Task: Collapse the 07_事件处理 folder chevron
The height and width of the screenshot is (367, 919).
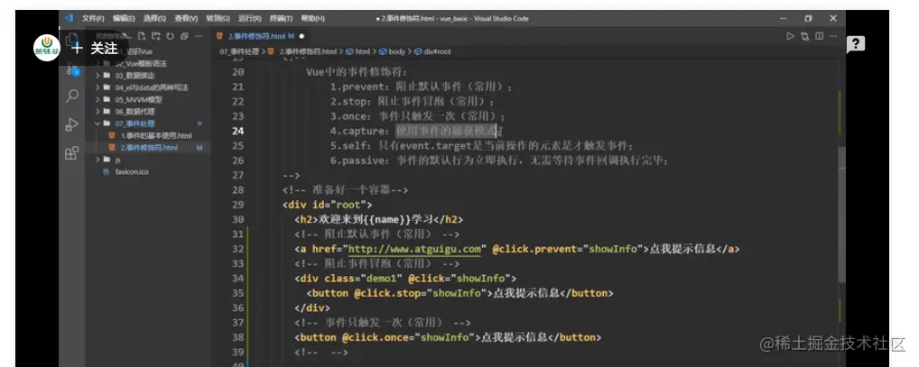Action: [97, 124]
